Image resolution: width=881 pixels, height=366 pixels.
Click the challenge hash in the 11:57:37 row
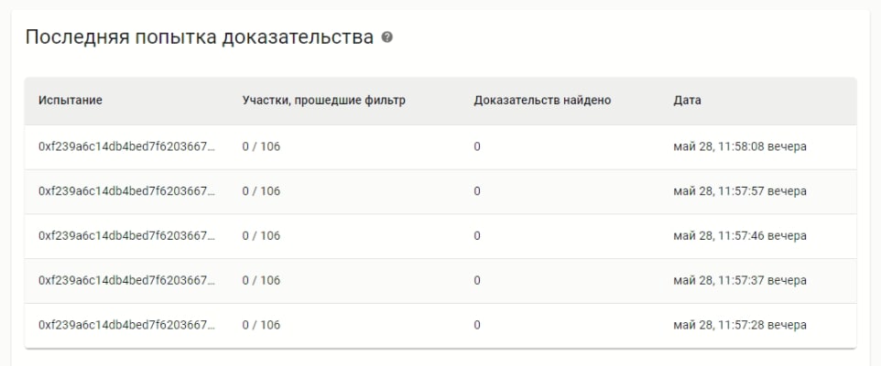pyautogui.click(x=126, y=281)
